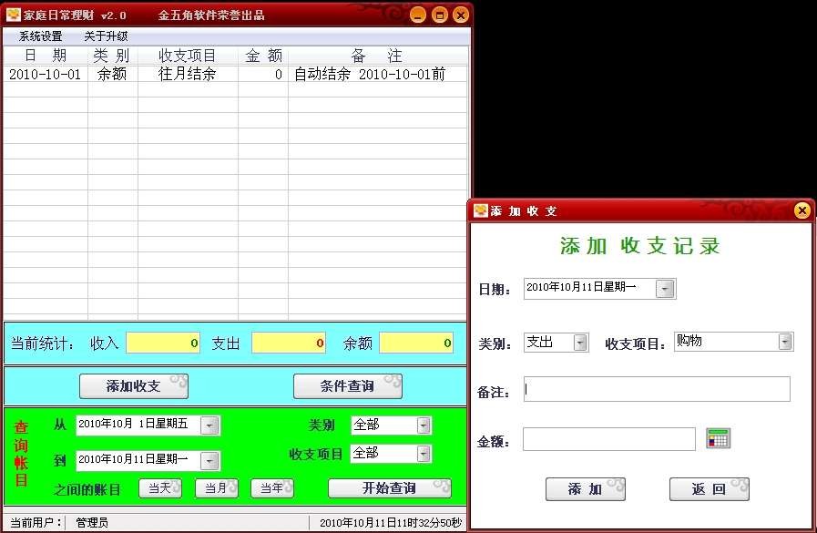Screen dimensions: 817x533
Task: Click the 日期 column header
Action: click(46, 56)
